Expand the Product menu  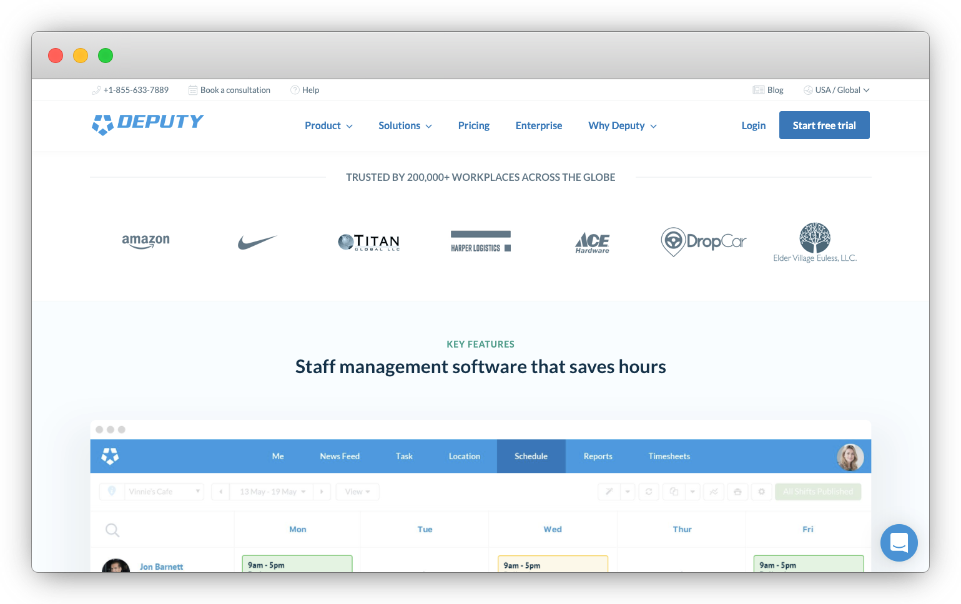click(x=328, y=125)
